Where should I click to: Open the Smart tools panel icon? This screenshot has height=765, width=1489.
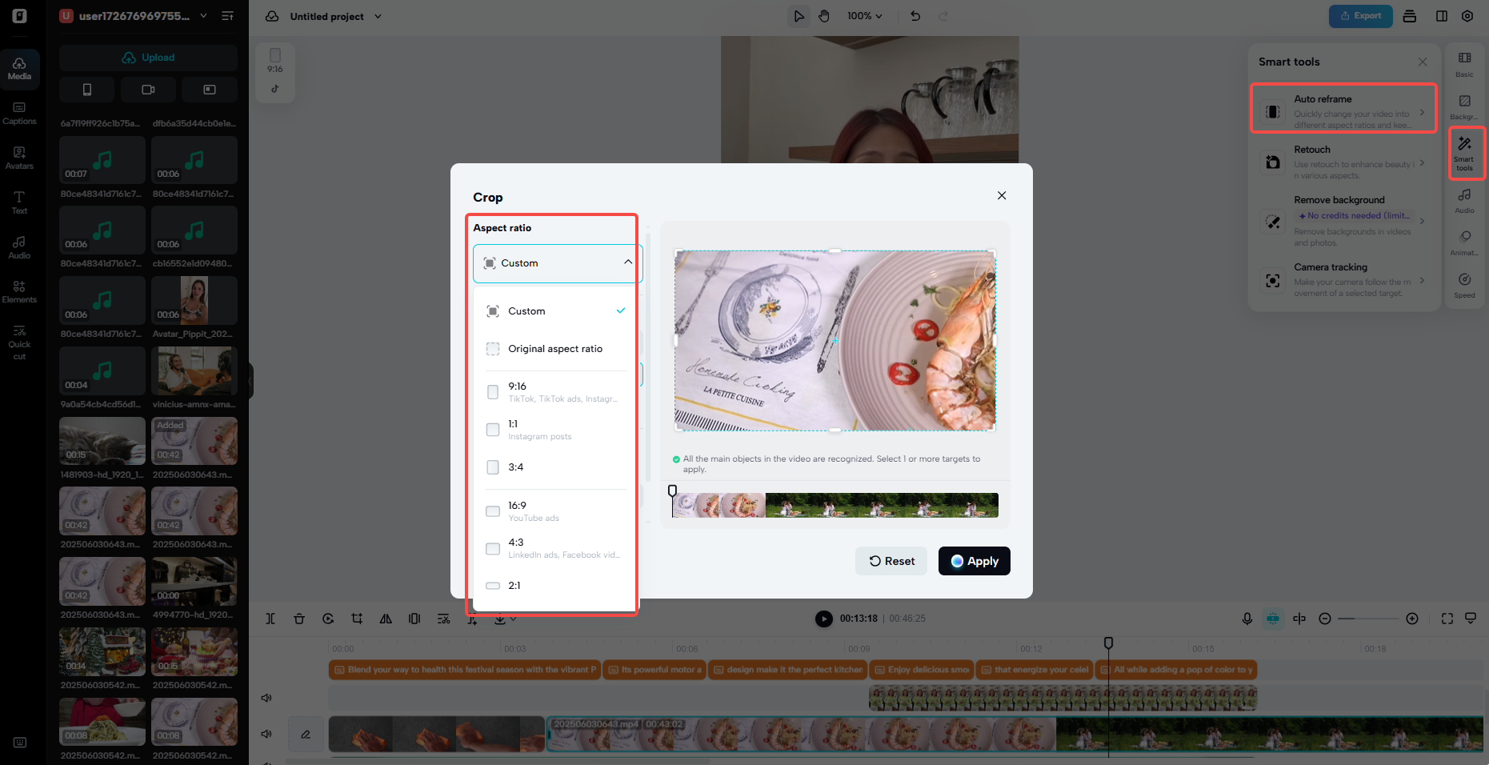(x=1466, y=152)
